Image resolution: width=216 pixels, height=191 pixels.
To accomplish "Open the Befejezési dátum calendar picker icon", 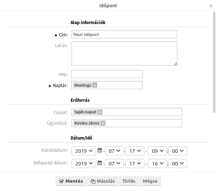I will (100, 163).
